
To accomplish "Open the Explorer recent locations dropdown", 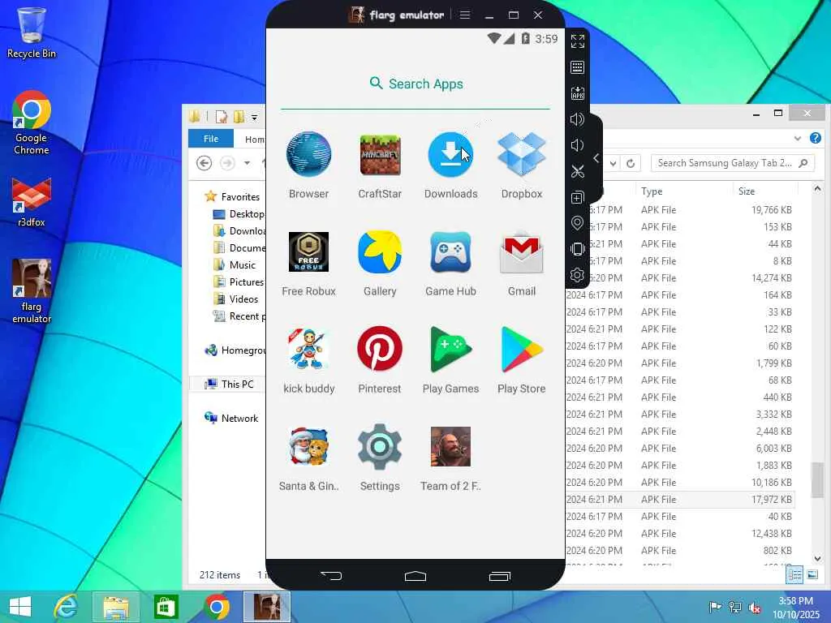I will point(247,162).
